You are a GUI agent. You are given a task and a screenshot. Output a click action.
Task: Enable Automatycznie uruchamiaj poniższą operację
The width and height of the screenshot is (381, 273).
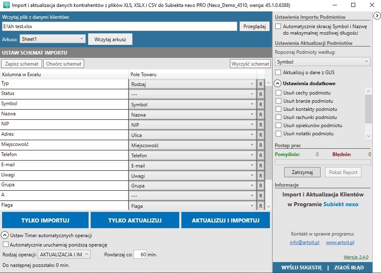coord(6,245)
